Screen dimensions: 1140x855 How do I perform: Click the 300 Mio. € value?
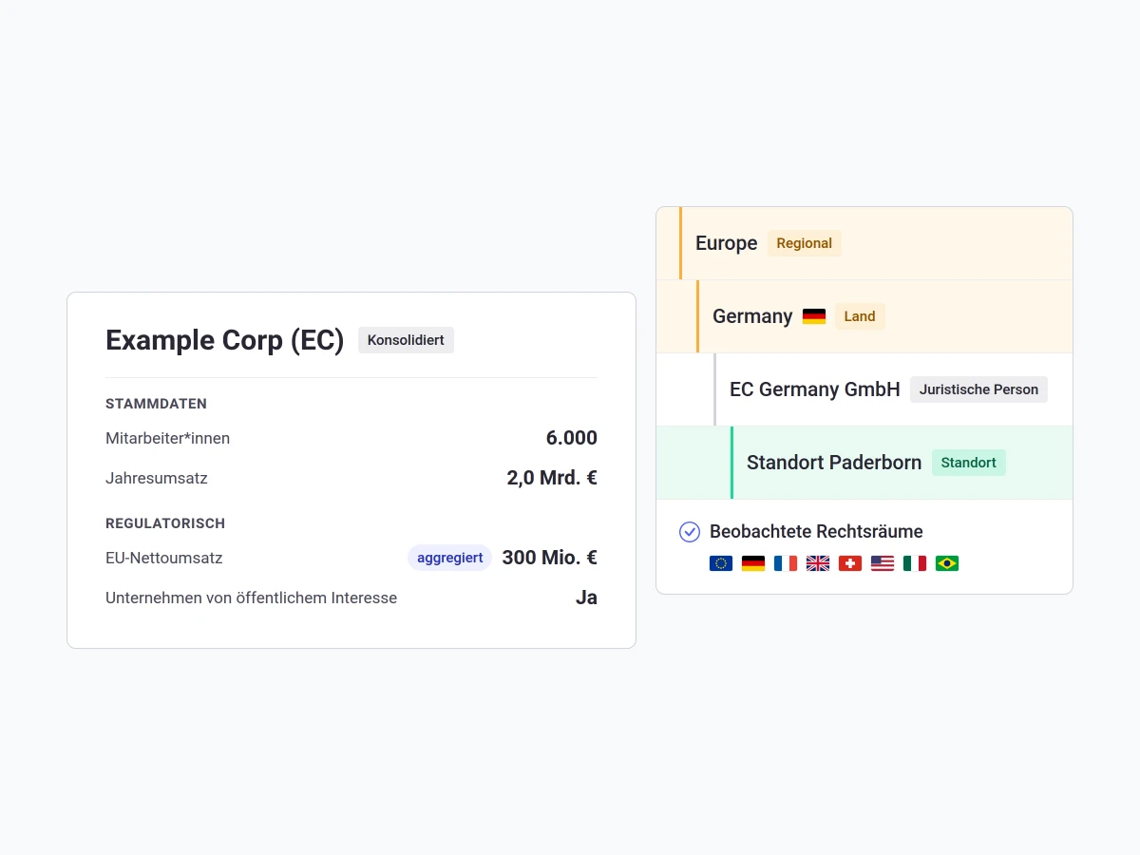point(550,558)
